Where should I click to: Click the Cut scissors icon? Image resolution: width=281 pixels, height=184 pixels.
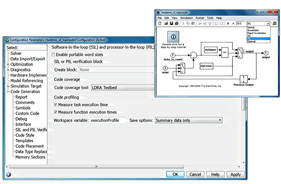(183, 23)
